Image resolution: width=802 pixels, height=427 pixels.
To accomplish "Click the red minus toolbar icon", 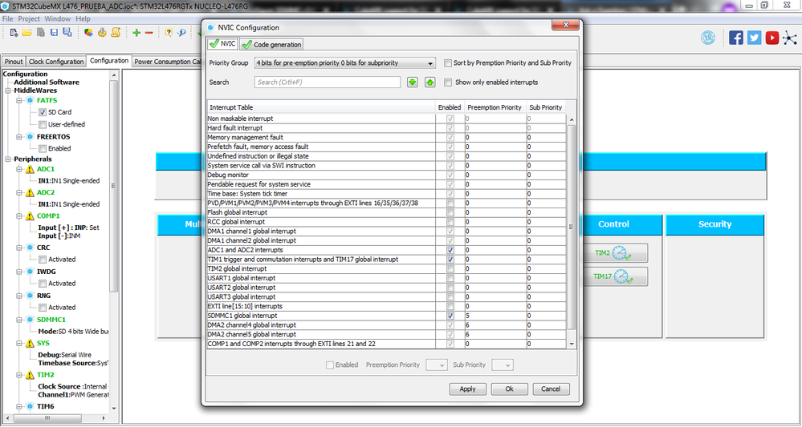I will click(x=149, y=33).
